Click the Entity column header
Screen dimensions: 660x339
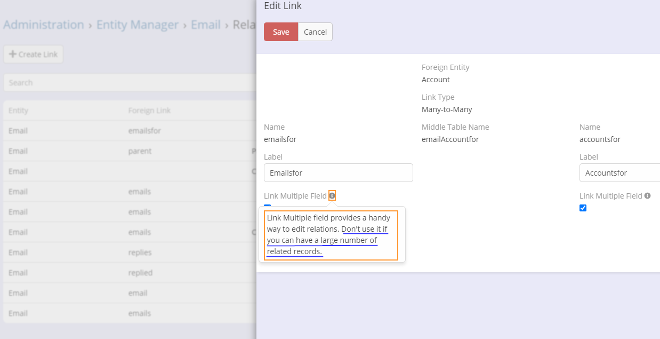pos(19,111)
